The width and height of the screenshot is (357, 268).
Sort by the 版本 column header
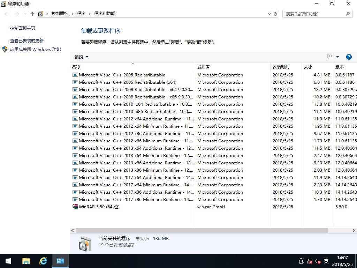[x=345, y=67]
